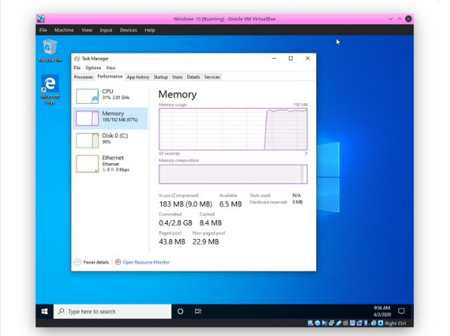The height and width of the screenshot is (336, 450).
Task: Click the 'Right Ctrl' host key label
Action: 395,323
